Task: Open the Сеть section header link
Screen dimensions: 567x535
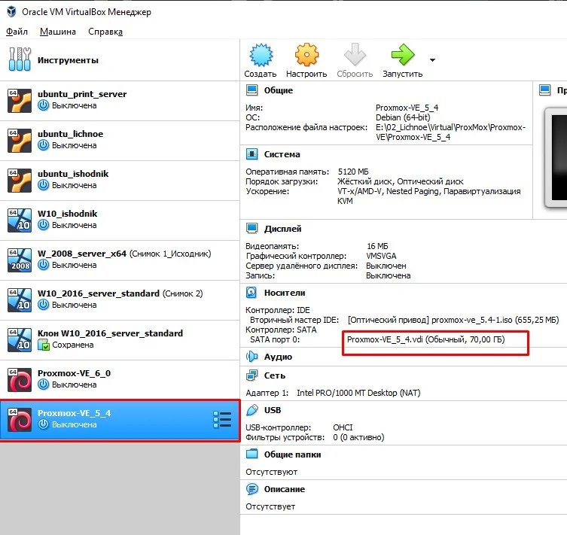Action: [275, 375]
